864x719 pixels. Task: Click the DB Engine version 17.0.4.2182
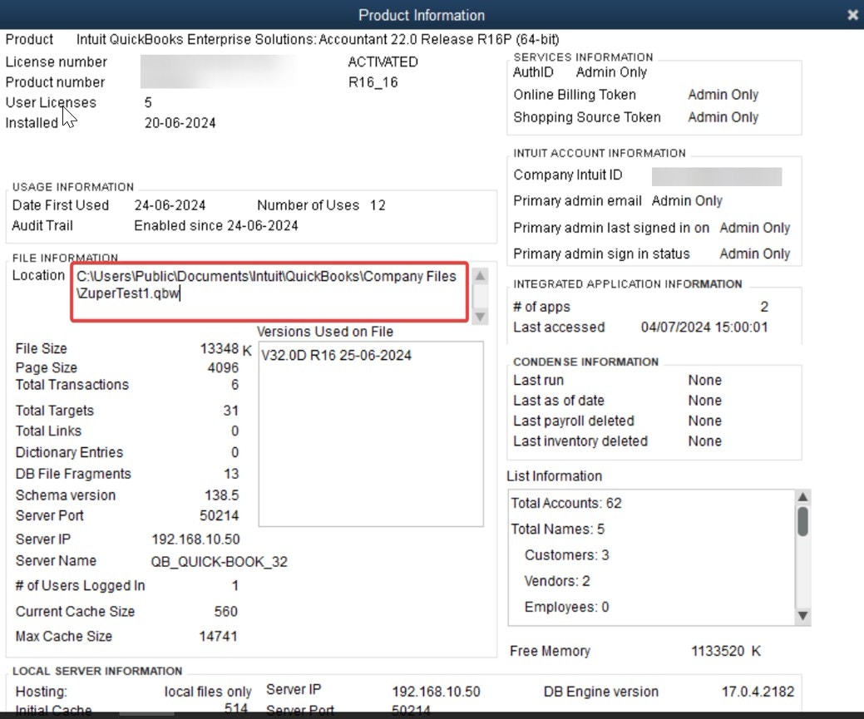pos(758,692)
